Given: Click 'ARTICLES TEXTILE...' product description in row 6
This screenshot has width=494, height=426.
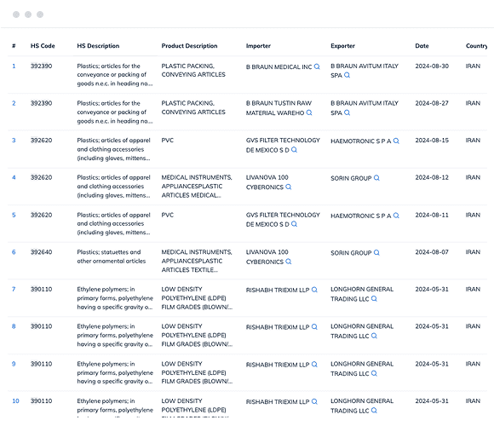Looking at the screenshot, I should pos(190,270).
